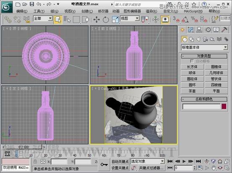The image size is (232, 173).
Task: Open selection filter dropdown 全部
Action: 43,18
